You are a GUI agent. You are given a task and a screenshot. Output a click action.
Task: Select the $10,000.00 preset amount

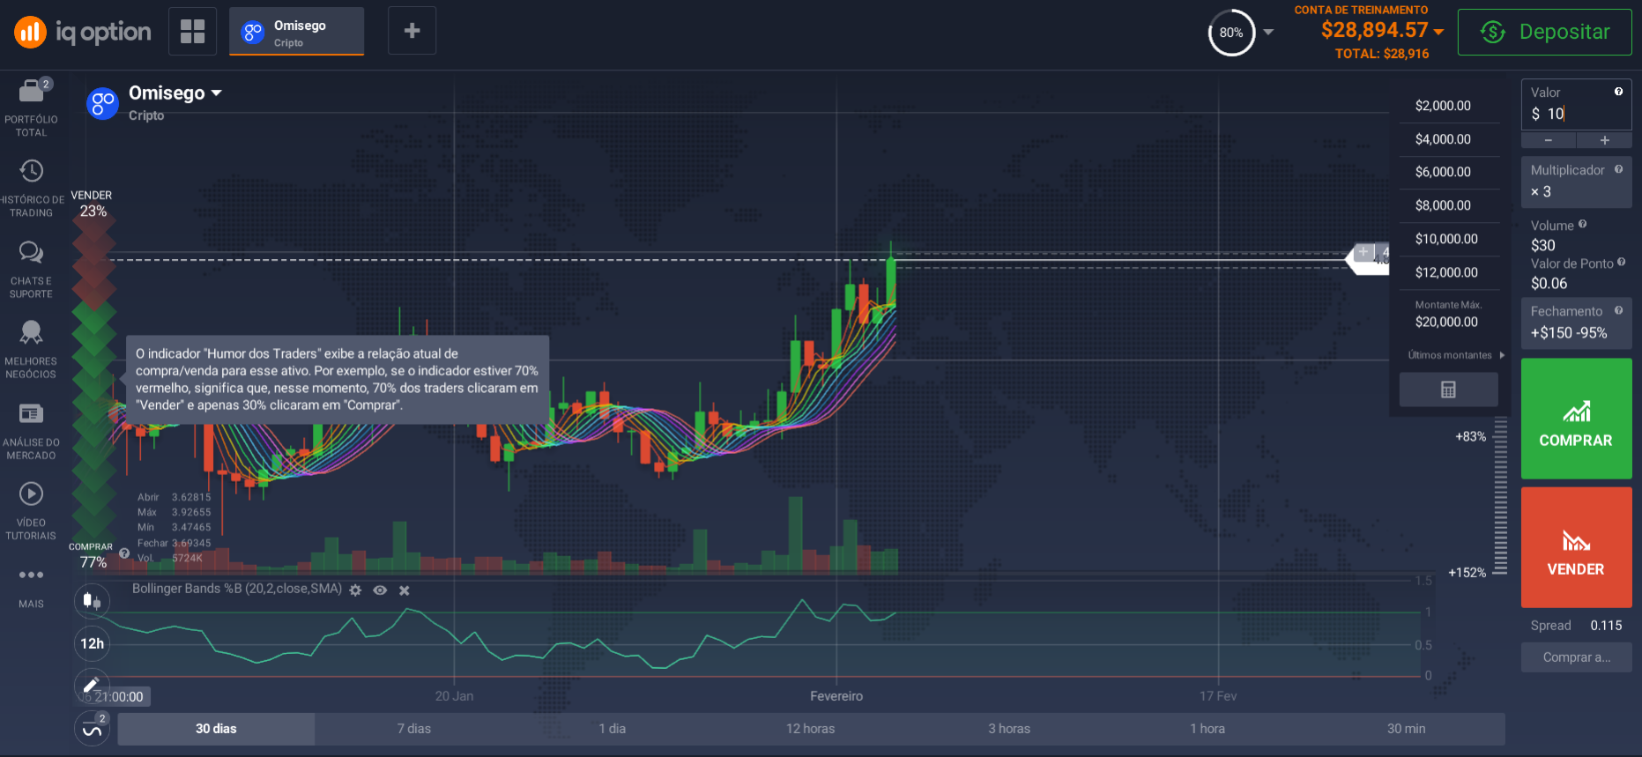pos(1446,239)
